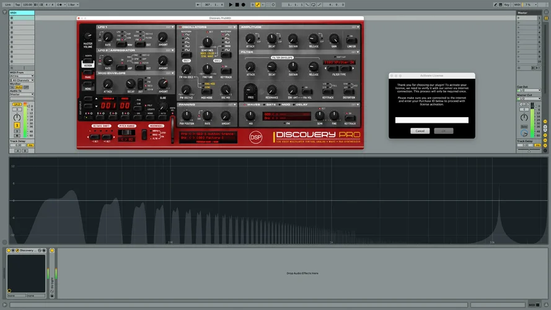
Task: Click the Link button in the top bar
Action: click(8, 4)
